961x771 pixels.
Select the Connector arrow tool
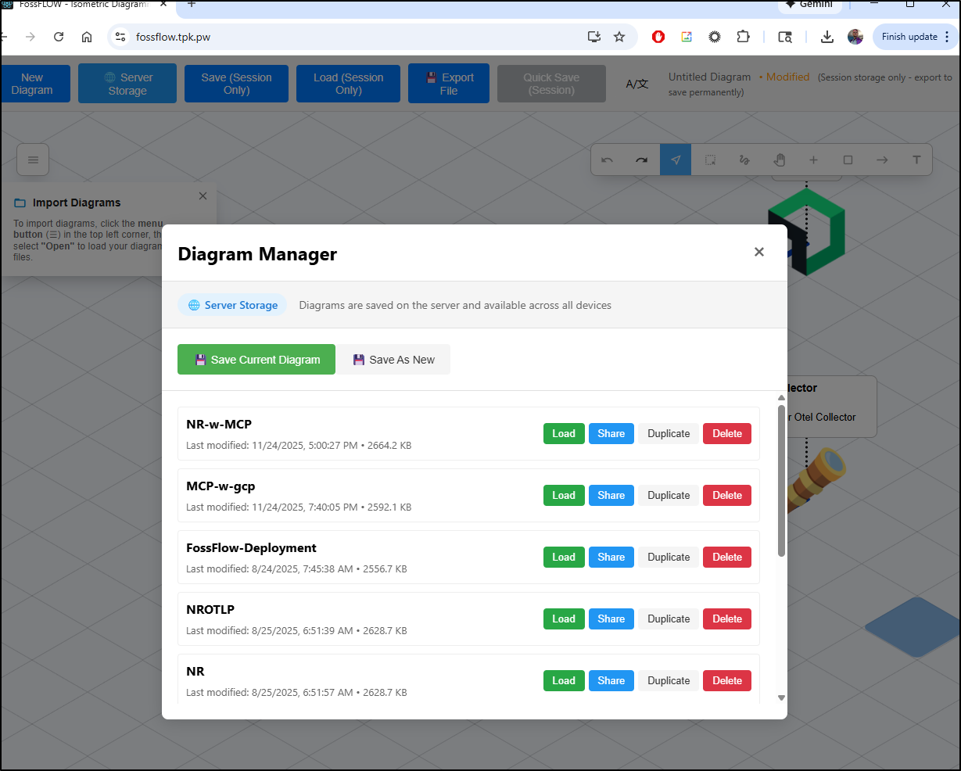(882, 160)
